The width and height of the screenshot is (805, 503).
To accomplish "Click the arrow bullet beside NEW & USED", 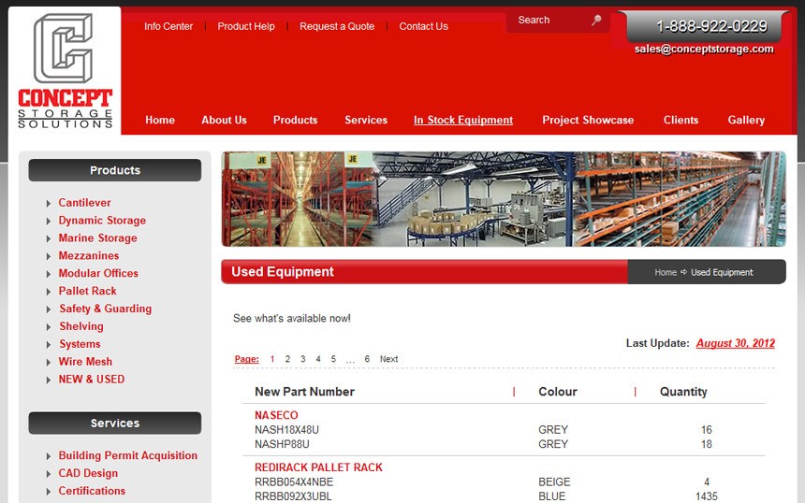I will [49, 381].
